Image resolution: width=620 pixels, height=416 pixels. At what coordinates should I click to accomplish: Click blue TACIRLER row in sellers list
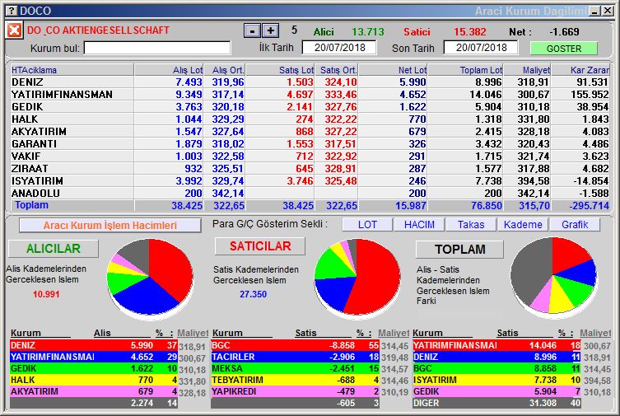[295, 357]
